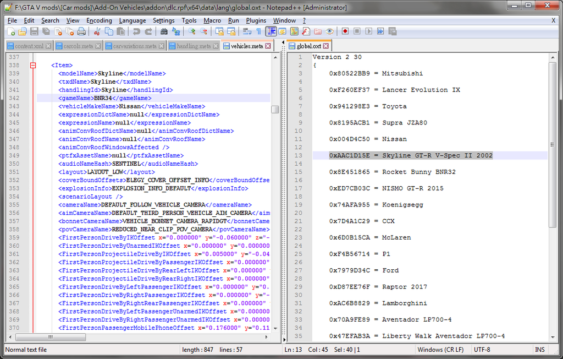The image size is (563, 359).
Task: Click the Open file toolbar icon
Action: (x=22, y=31)
